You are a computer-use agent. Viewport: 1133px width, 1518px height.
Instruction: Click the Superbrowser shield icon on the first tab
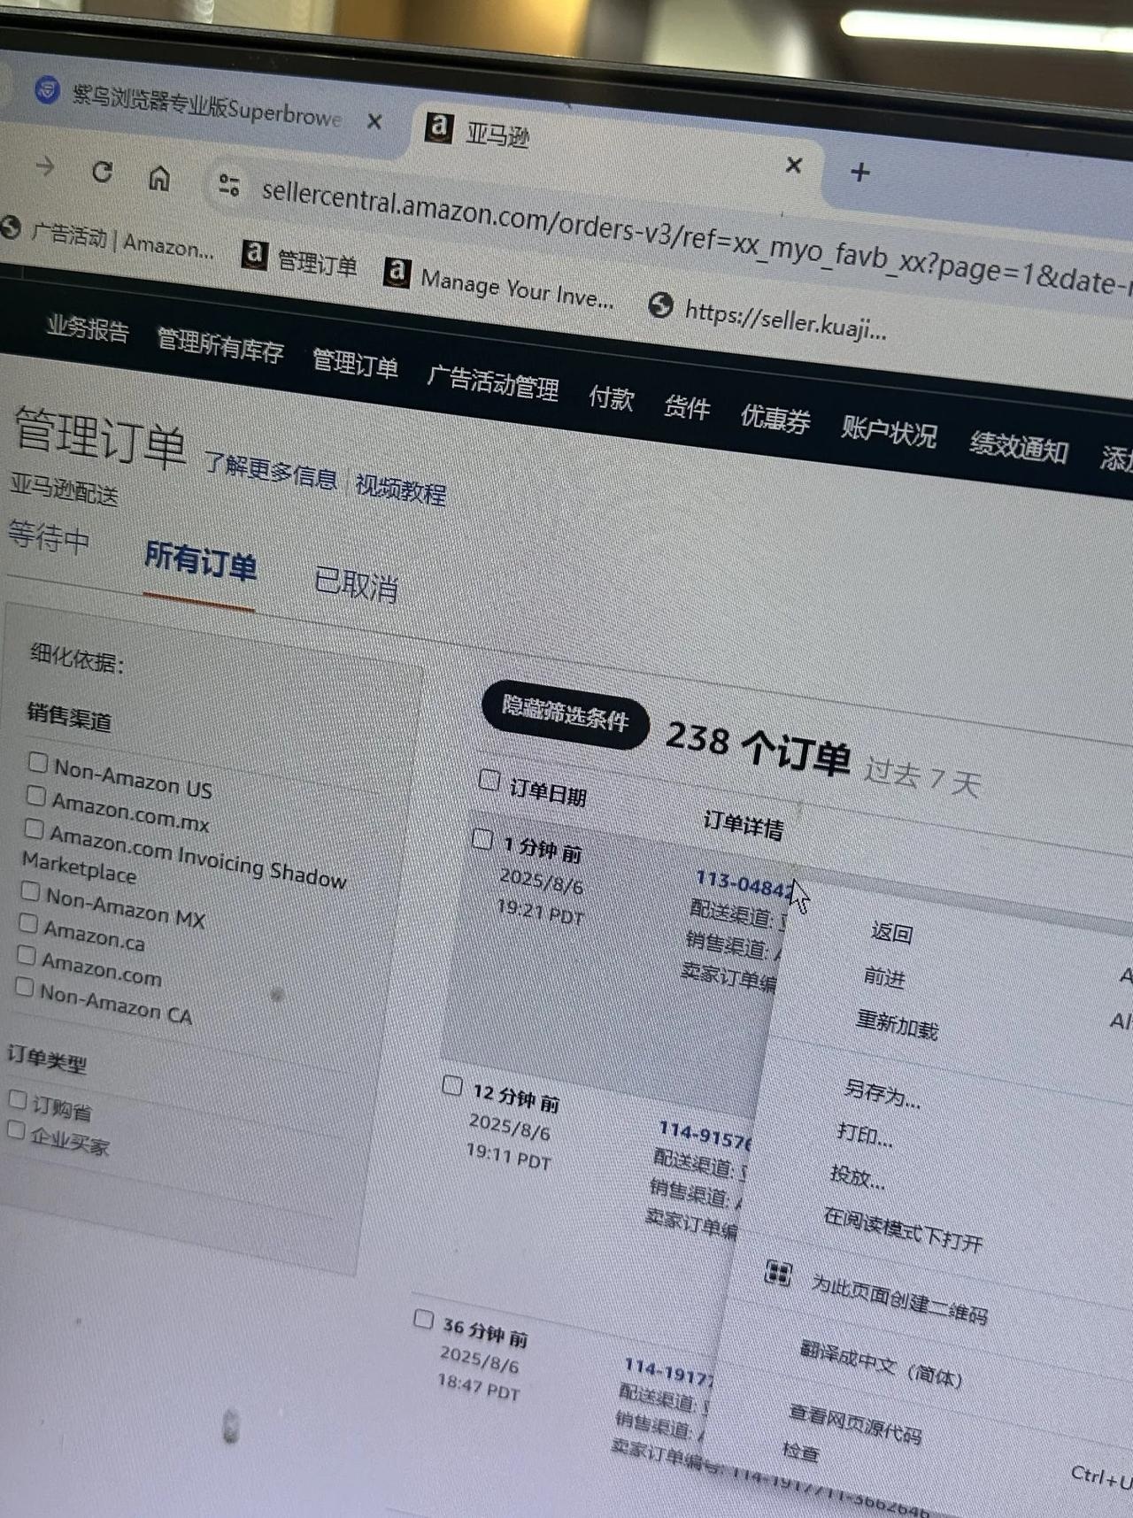47,89
